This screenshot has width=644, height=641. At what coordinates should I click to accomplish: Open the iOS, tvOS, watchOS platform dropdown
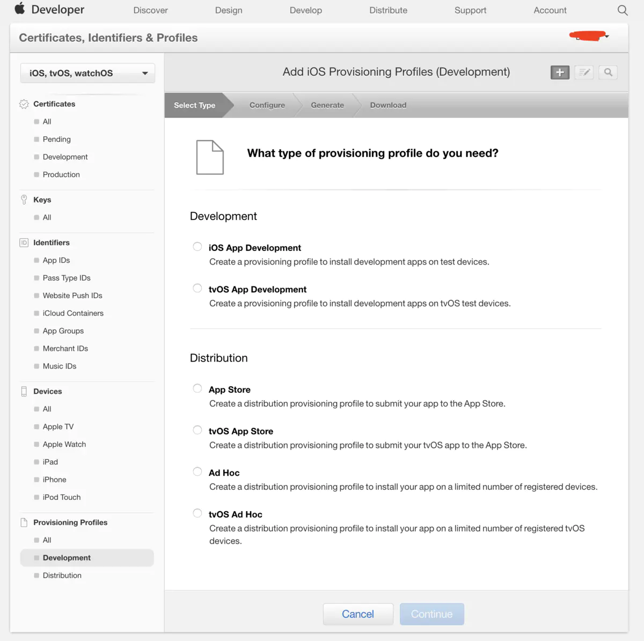click(87, 73)
